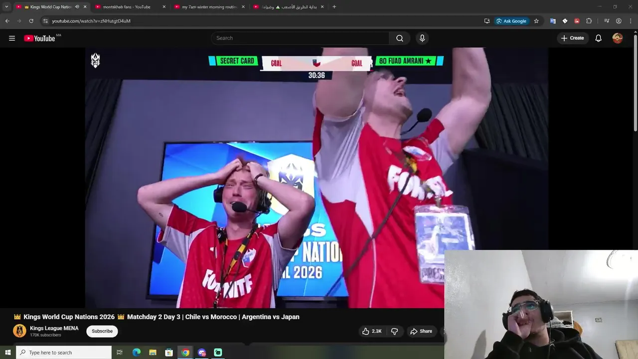Open the Chrome three-dot menu
Viewport: 638px width, 359px height.
631,21
